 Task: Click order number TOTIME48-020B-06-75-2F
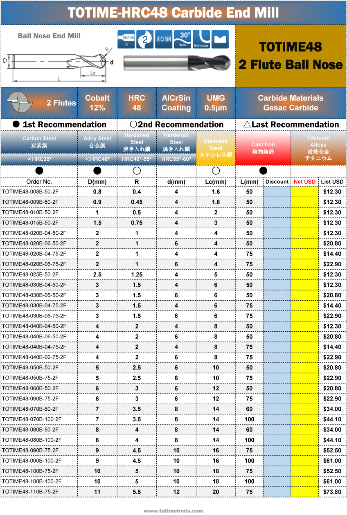point(34,264)
